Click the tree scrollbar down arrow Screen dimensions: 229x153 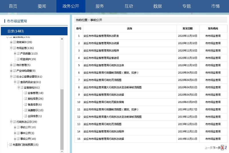(62, 152)
